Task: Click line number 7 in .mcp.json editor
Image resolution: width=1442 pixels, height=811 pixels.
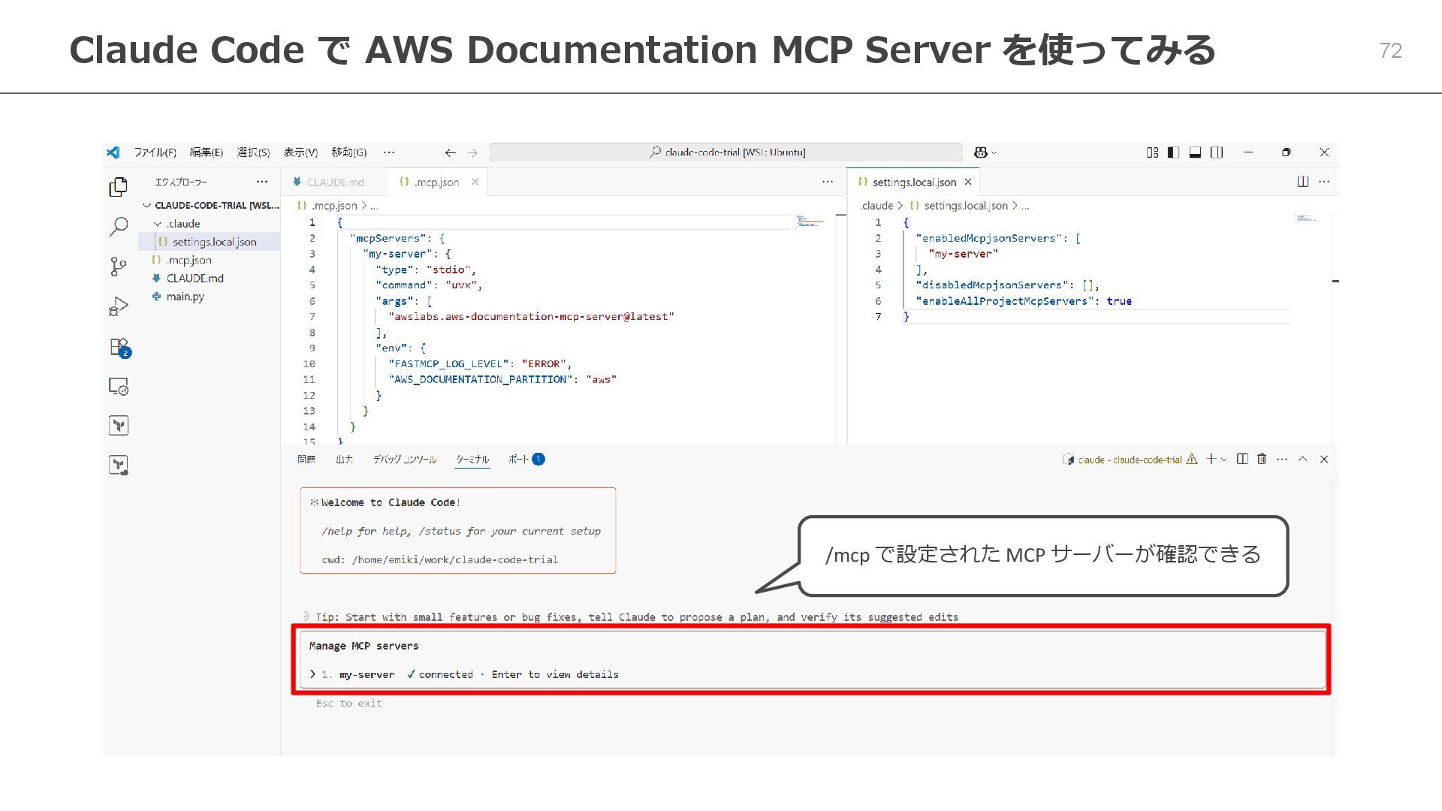Action: (x=312, y=317)
